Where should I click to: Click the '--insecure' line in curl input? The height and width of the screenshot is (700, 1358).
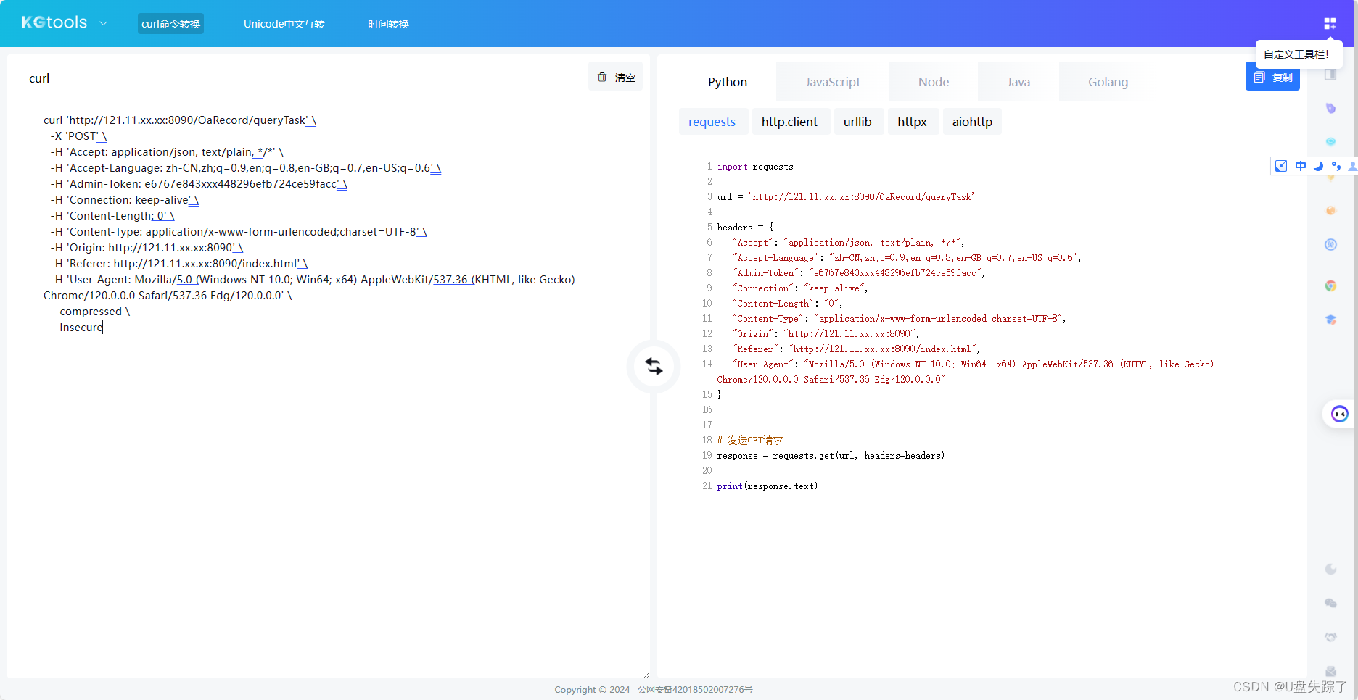[x=76, y=328]
